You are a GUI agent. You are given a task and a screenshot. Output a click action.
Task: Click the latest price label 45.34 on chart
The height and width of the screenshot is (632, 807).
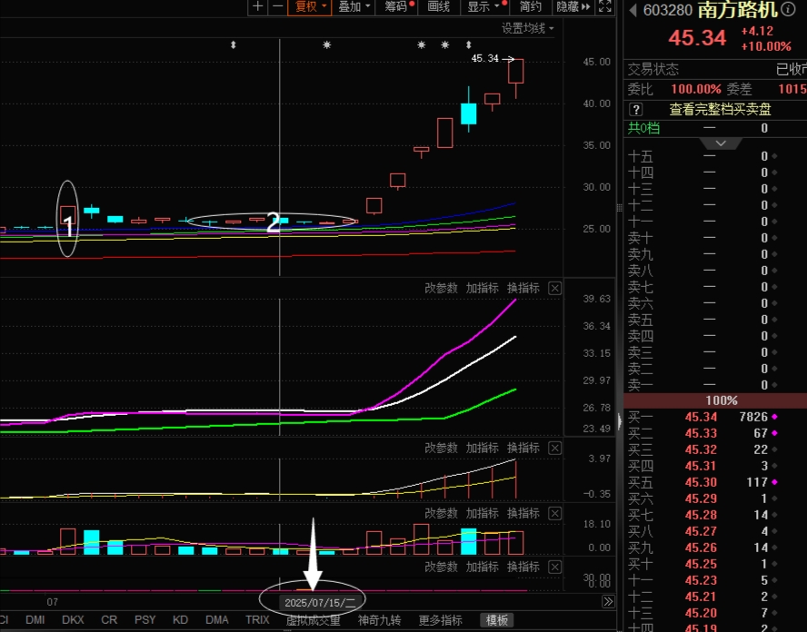click(x=484, y=59)
